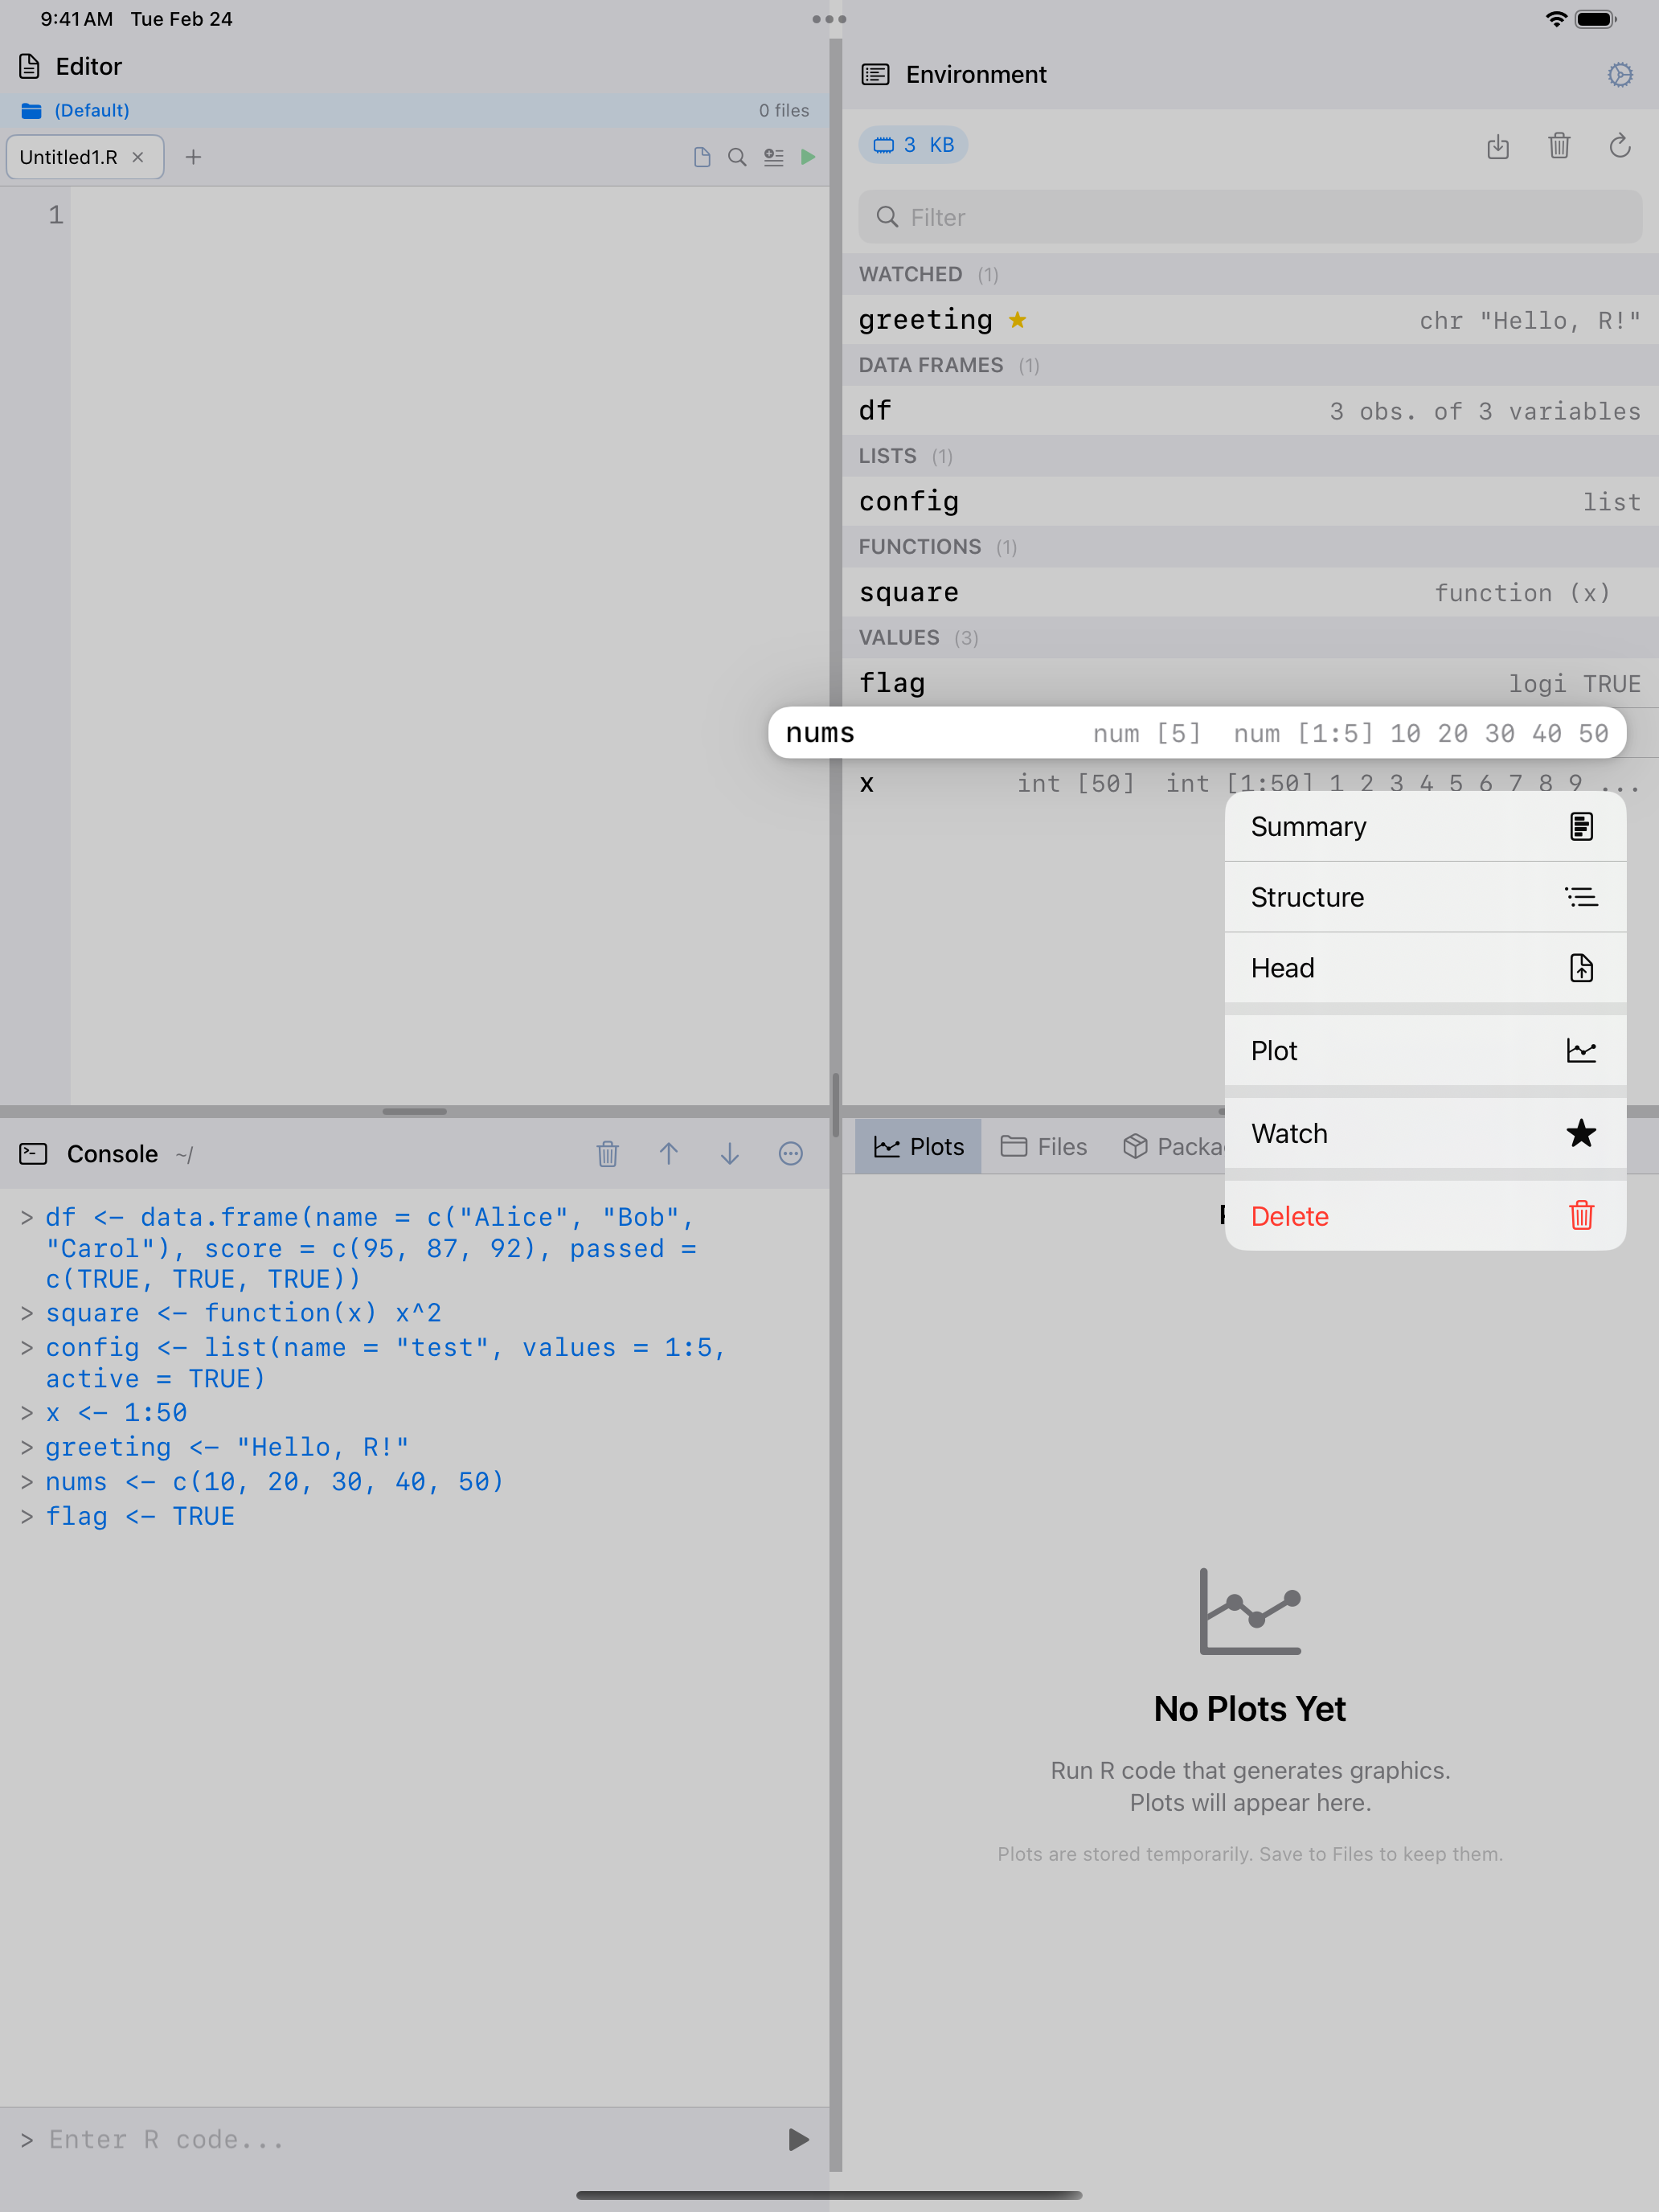Export the environment data
1659x2212 pixels.
point(1498,147)
